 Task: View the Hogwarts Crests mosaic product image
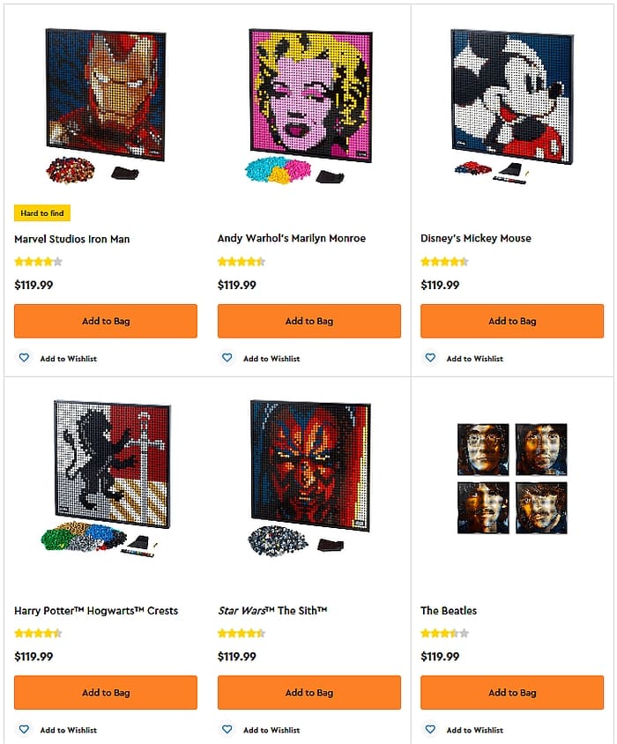pos(107,477)
